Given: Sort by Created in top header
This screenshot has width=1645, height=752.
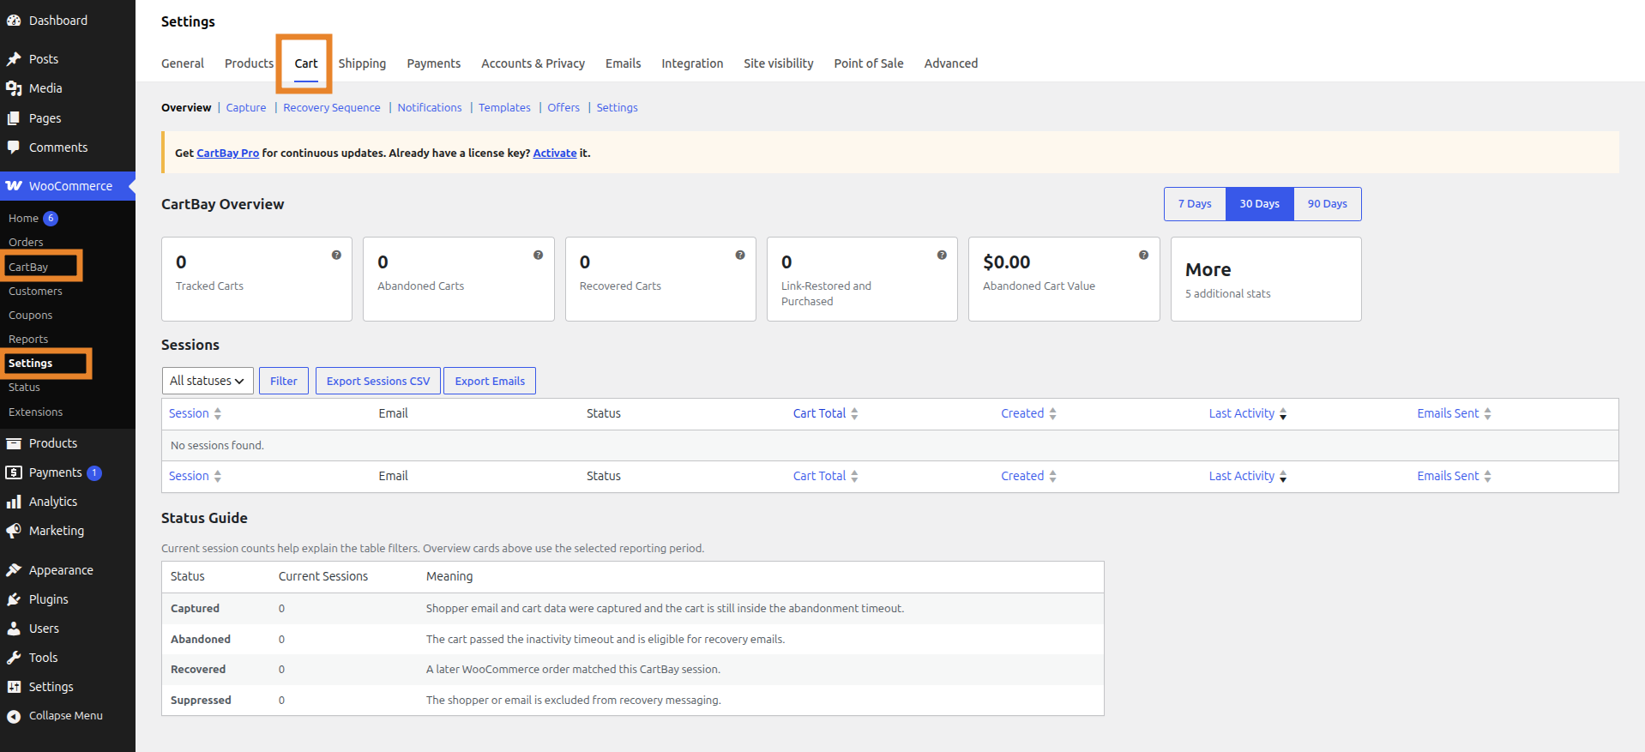Looking at the screenshot, I should coord(1028,413).
